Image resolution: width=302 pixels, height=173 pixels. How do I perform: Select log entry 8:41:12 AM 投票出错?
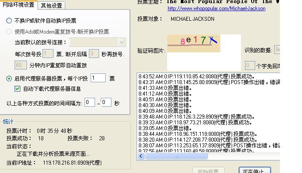pos(165,94)
